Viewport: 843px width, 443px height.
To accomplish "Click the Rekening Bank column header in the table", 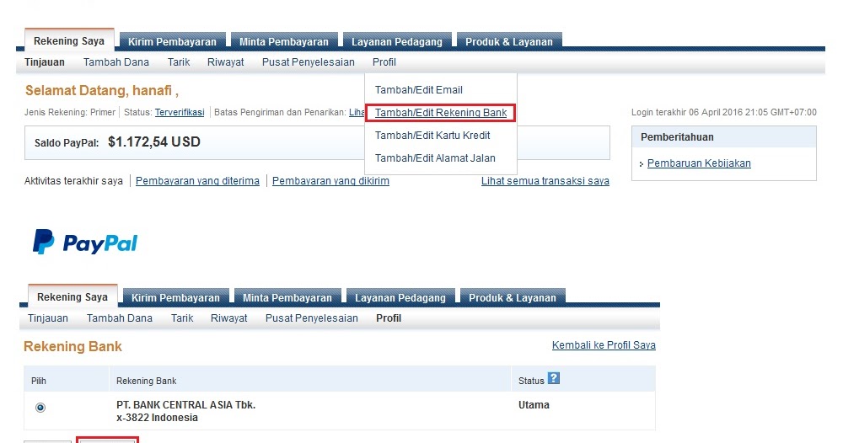I will [x=146, y=381].
